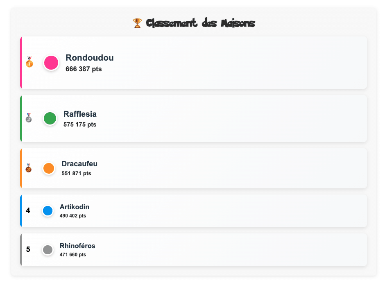Image resolution: width=385 pixels, height=285 pixels.
Task: Click the gold medal icon for first place
Action: coord(29,62)
